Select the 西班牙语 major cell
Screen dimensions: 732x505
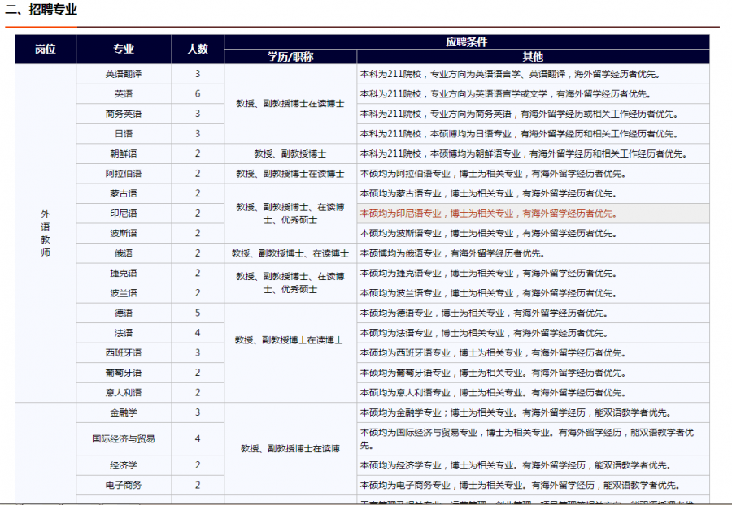point(124,352)
